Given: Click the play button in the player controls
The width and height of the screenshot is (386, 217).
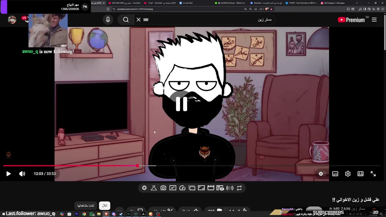Looking at the screenshot, I should pos(8,174).
